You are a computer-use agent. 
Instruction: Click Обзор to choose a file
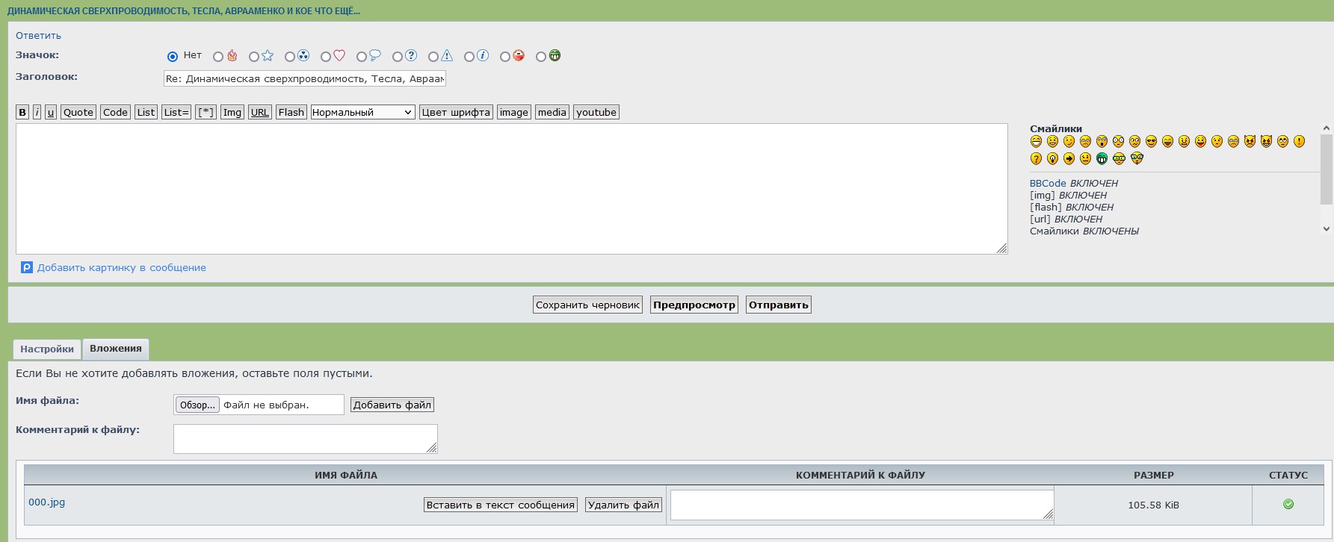197,405
